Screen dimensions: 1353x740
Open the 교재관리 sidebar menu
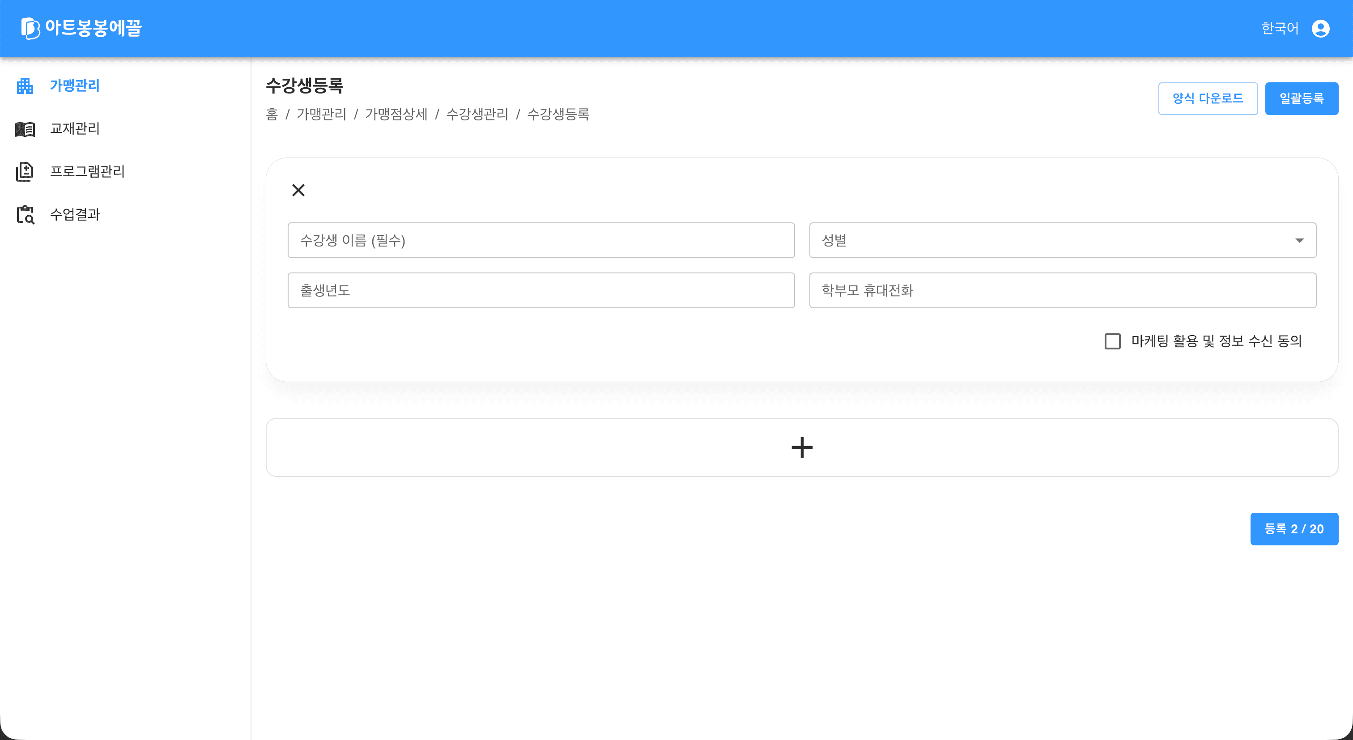pos(75,129)
